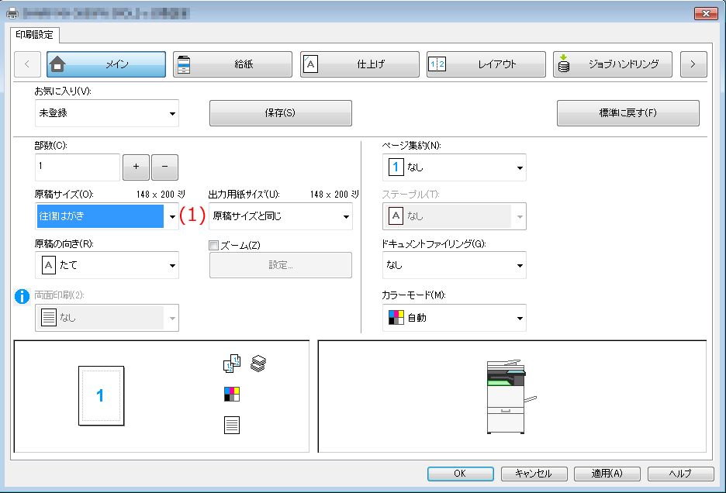Click the next tabs right arrow
The height and width of the screenshot is (493, 726).
click(x=693, y=64)
